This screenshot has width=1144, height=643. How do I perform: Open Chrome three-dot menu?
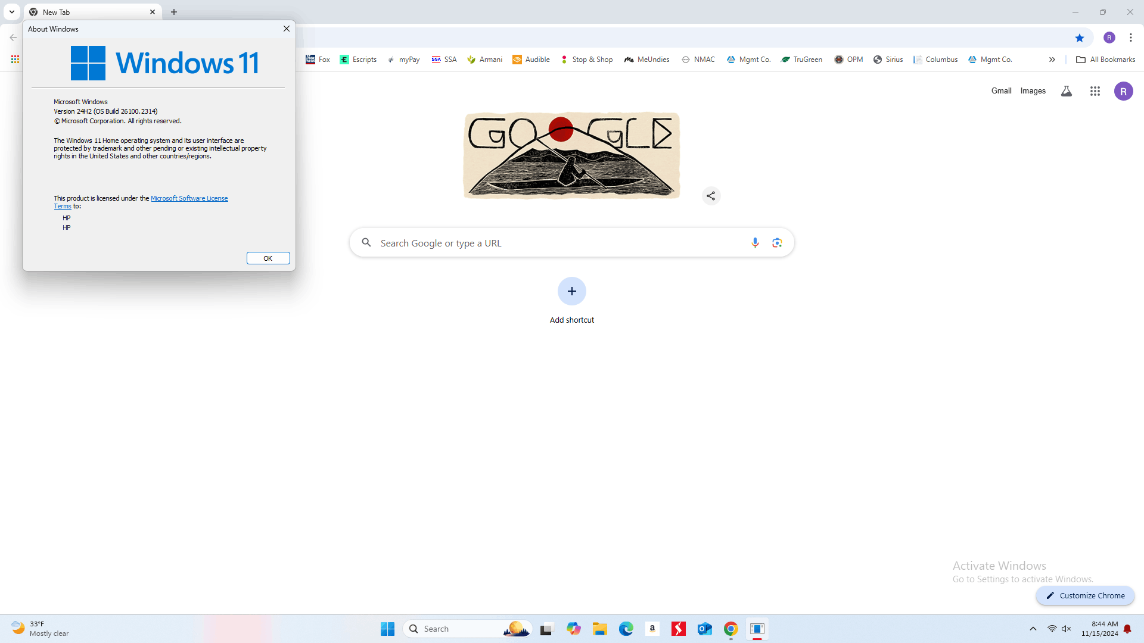click(x=1130, y=38)
